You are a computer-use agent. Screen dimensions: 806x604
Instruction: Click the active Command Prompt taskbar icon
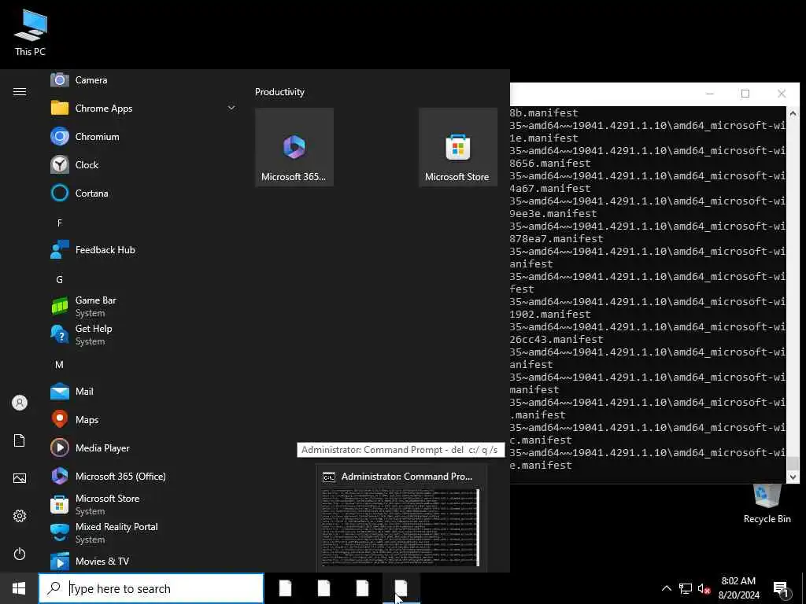(401, 588)
